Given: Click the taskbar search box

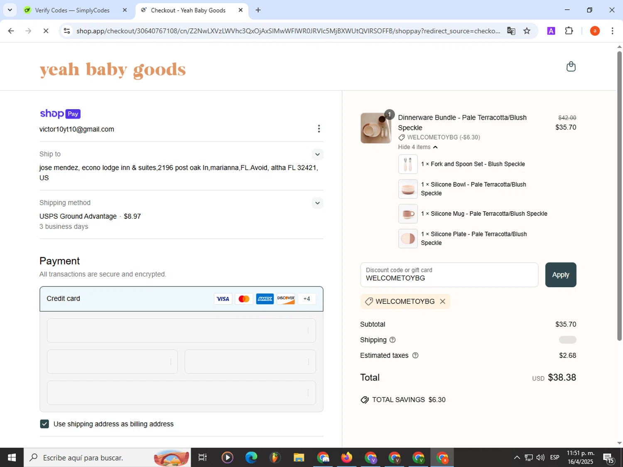Looking at the screenshot, I should [x=107, y=457].
